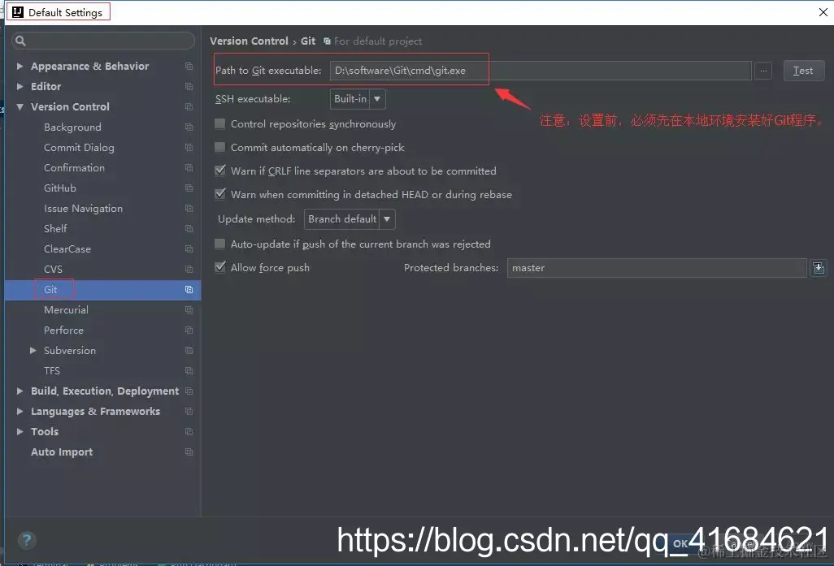Click project-level icon beside Tools row

coord(189,431)
